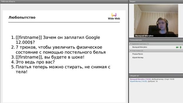Click the 'состояние с помощью постельного белья' line
Viewport: 183px width, 103px height.
coord(61,52)
